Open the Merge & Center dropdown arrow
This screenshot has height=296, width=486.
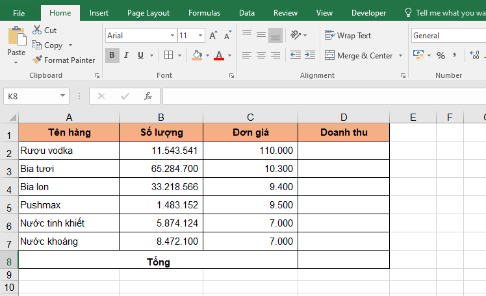400,56
